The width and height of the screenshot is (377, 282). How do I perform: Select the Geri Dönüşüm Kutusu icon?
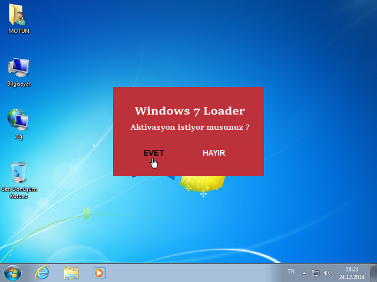(x=19, y=180)
